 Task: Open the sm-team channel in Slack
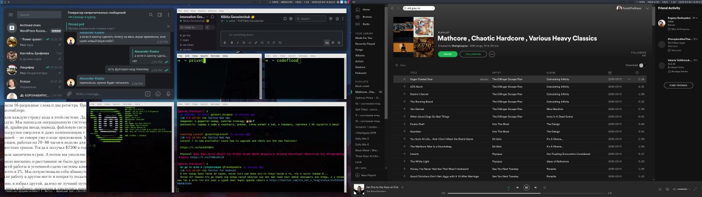tap(188, 45)
